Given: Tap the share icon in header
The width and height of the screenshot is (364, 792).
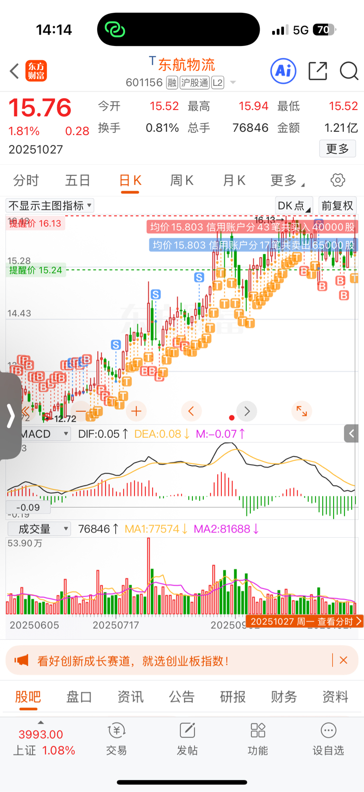Looking at the screenshot, I should coord(318,71).
